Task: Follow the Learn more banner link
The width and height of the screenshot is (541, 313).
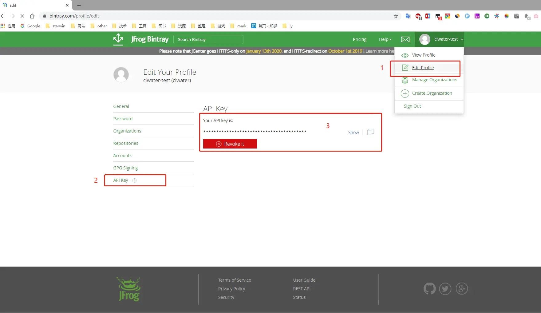Action: (380, 51)
